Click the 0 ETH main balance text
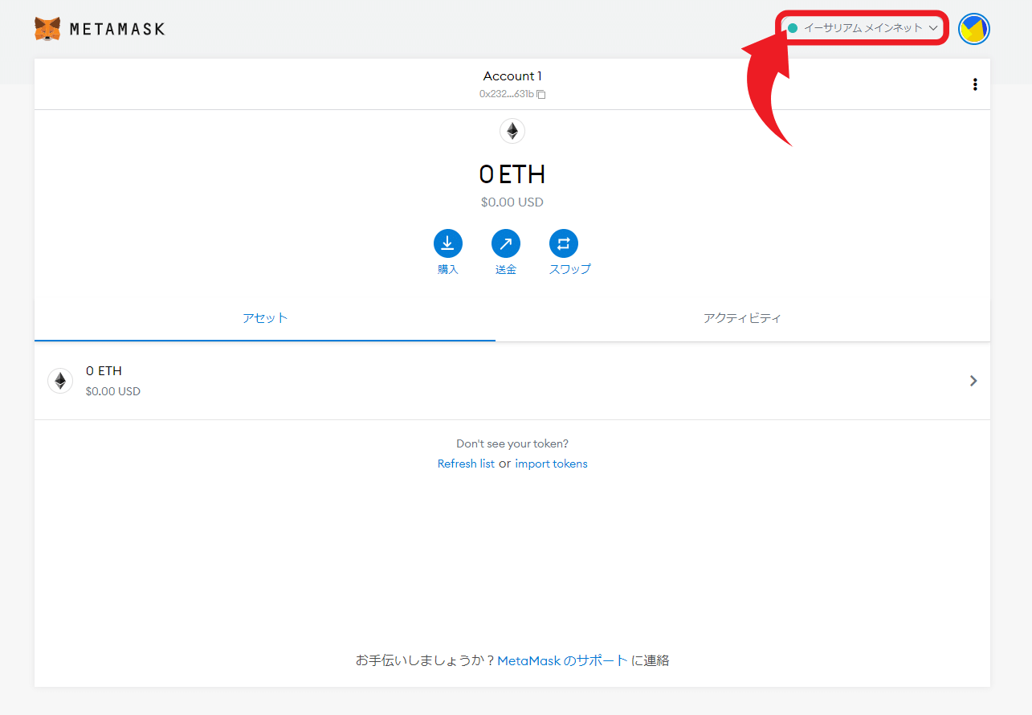 coord(512,174)
